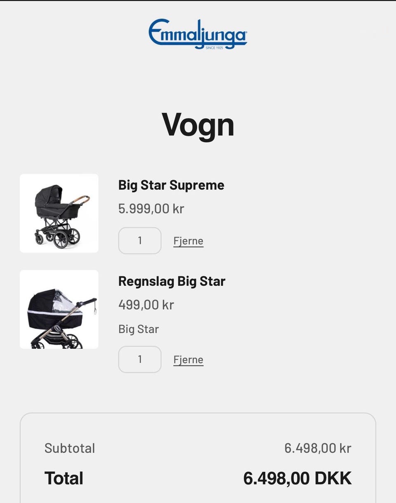Click the 499,00 kr price
The width and height of the screenshot is (396, 503).
[146, 305]
